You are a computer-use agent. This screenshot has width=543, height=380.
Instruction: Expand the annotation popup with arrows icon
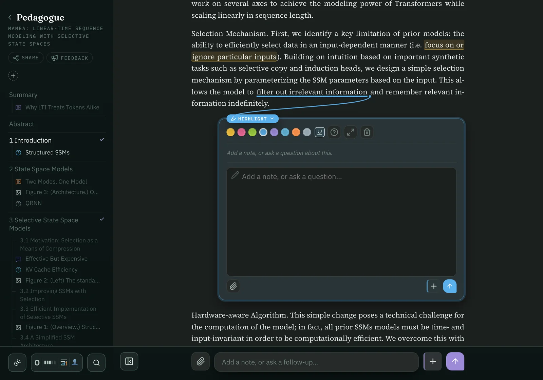point(351,132)
